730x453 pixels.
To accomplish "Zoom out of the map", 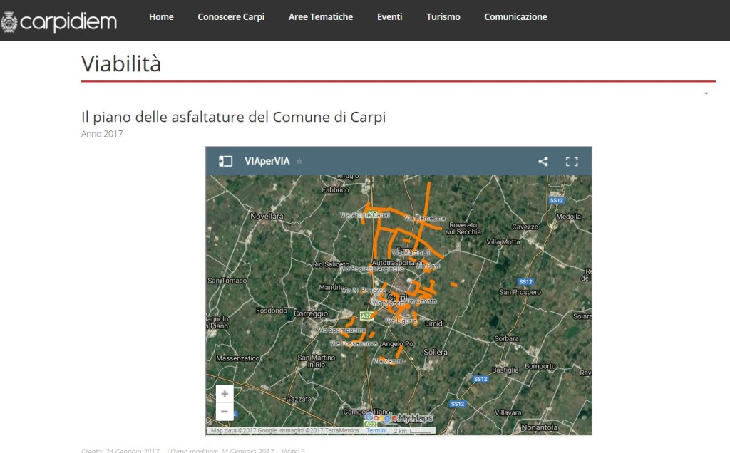I will (225, 412).
